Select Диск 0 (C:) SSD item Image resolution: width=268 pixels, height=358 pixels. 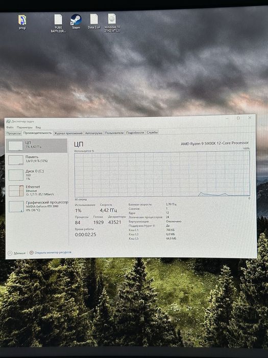pos(36,175)
